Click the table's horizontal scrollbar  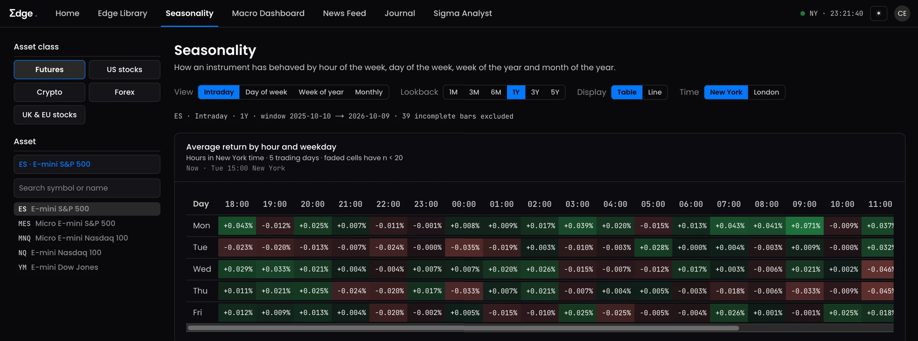[463, 328]
